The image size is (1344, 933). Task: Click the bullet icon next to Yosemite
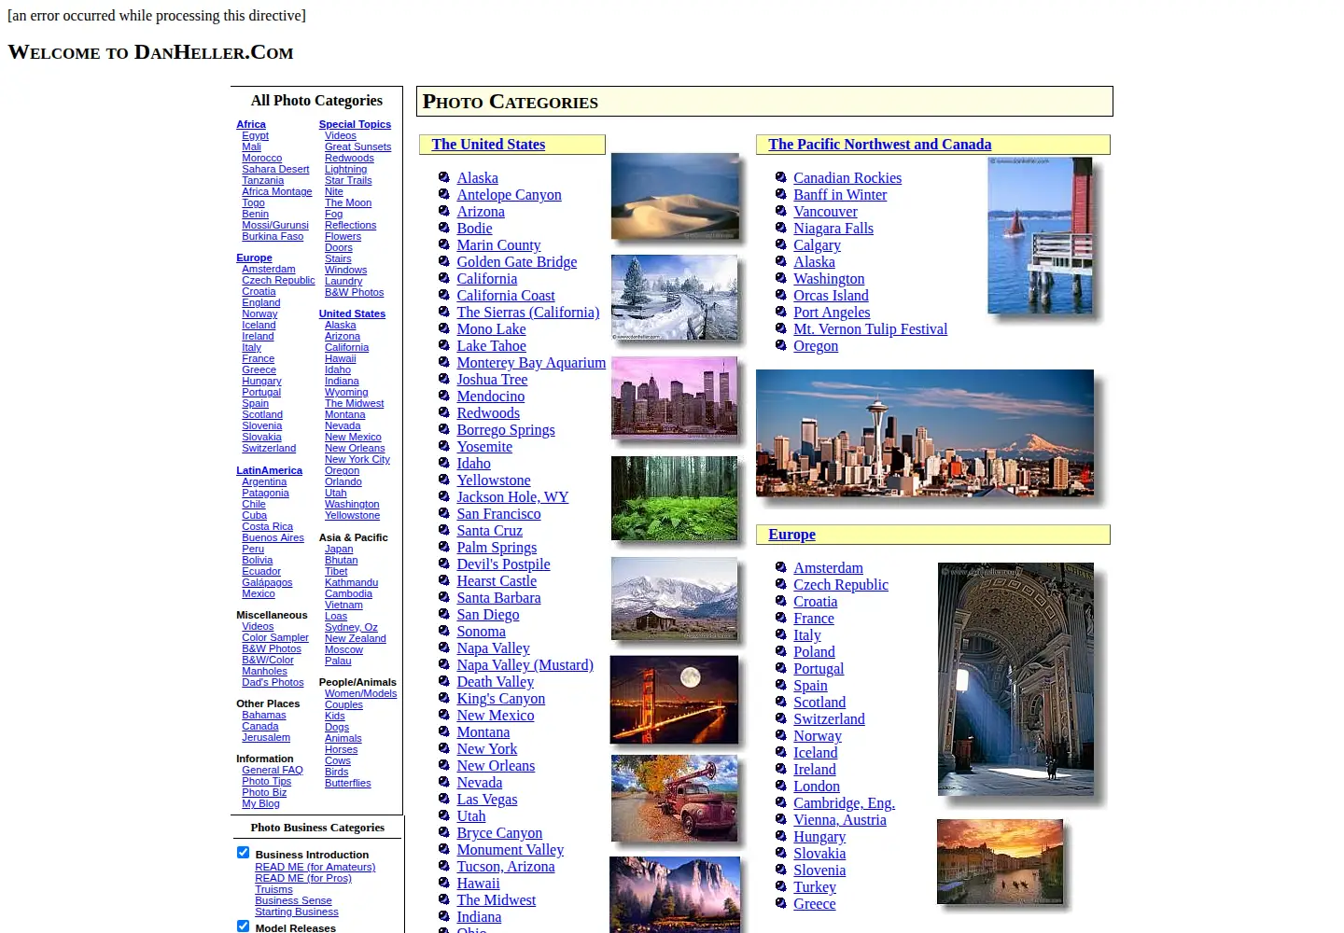(444, 446)
